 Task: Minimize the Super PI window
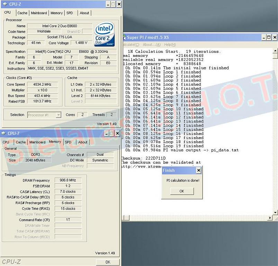264,37
